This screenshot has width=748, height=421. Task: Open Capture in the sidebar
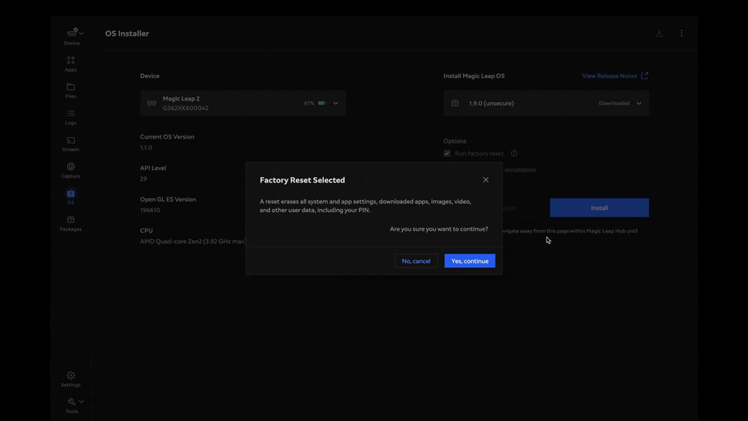point(71,171)
